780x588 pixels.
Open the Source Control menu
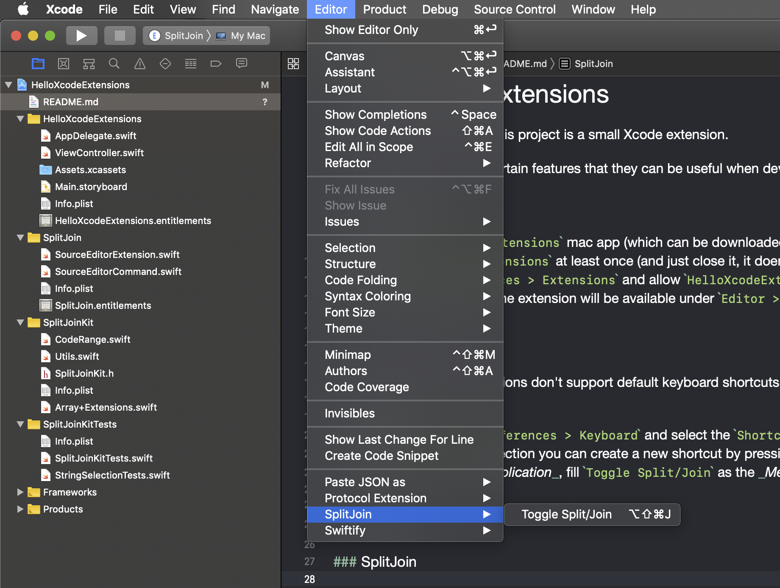[515, 9]
